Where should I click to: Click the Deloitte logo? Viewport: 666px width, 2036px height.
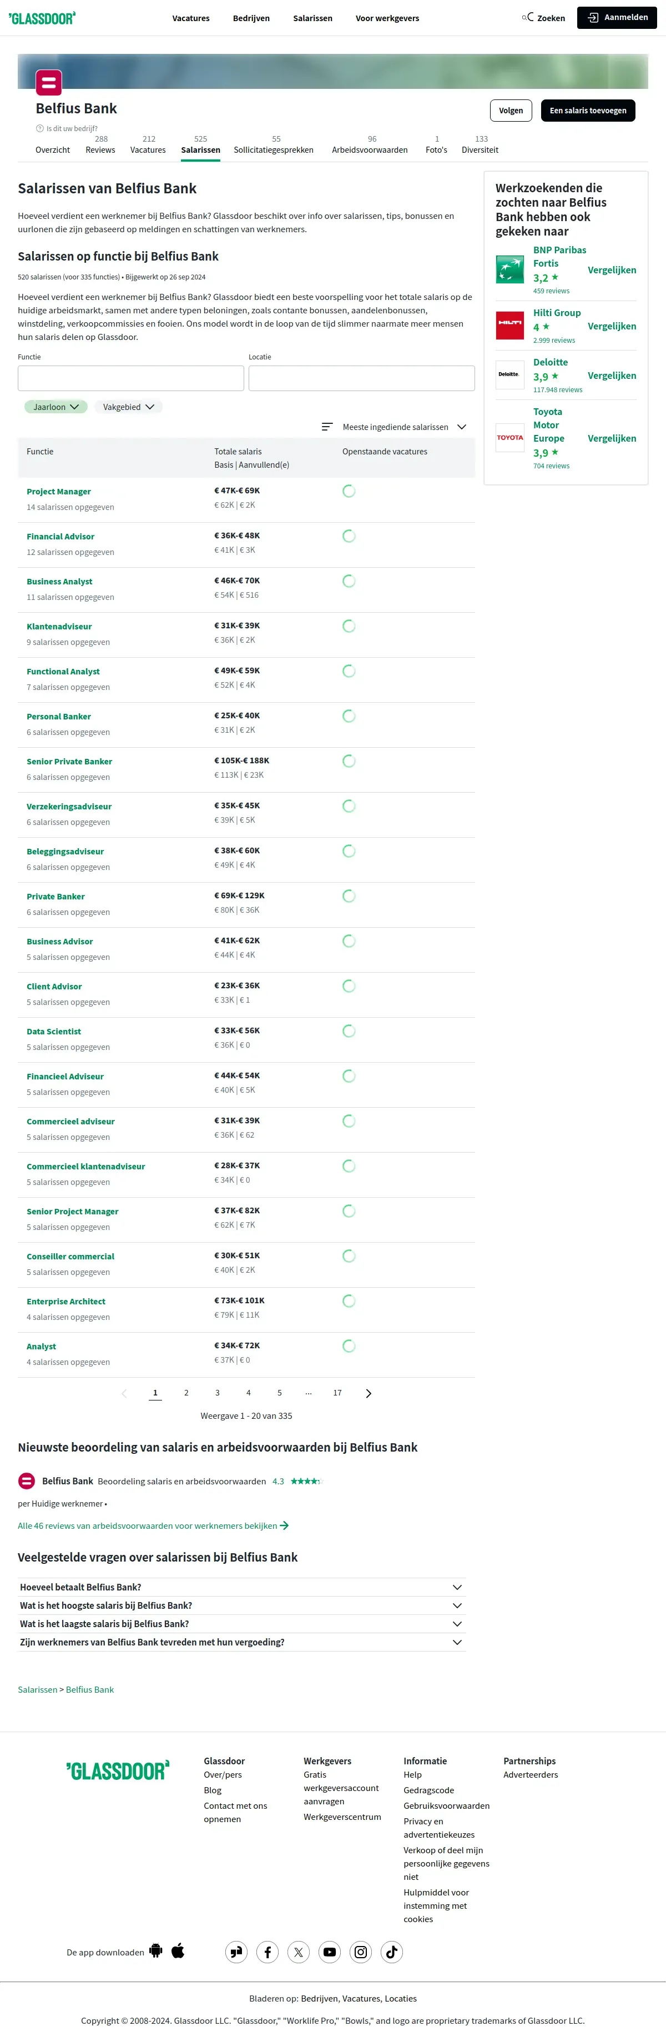[509, 374]
